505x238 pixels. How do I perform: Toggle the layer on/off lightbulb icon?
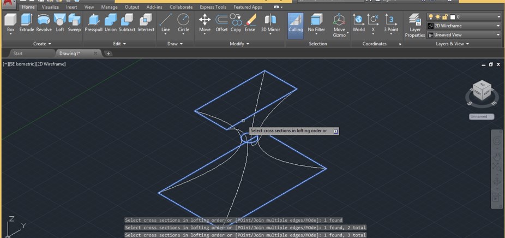point(431,17)
